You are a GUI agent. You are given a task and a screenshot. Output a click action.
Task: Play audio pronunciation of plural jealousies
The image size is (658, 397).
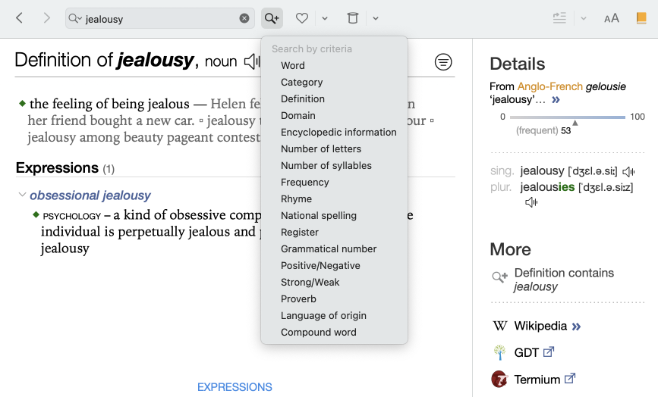(x=531, y=202)
